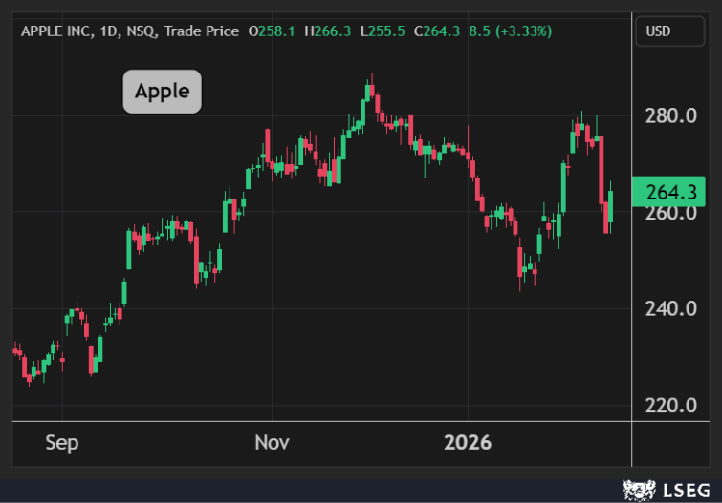The width and height of the screenshot is (722, 503).
Task: Click the Trade Price label in the header
Action: pos(202,31)
